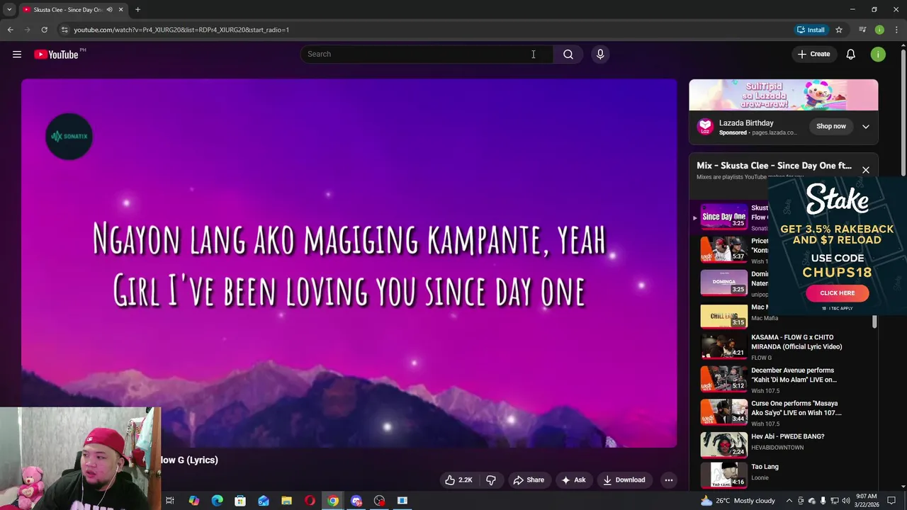This screenshot has height=510, width=907.
Task: Open Microsoft Store from taskbar
Action: coord(240,501)
